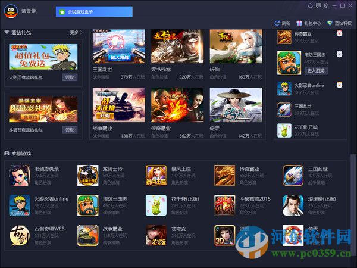Click the 天书残卷 title under the cover
Screen dimensions: 357x268
tap(161, 70)
